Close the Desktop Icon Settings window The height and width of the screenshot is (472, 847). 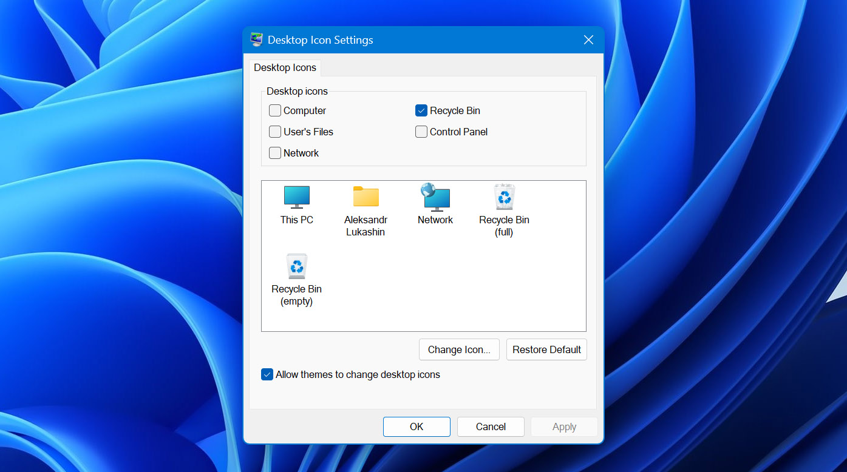(x=588, y=40)
